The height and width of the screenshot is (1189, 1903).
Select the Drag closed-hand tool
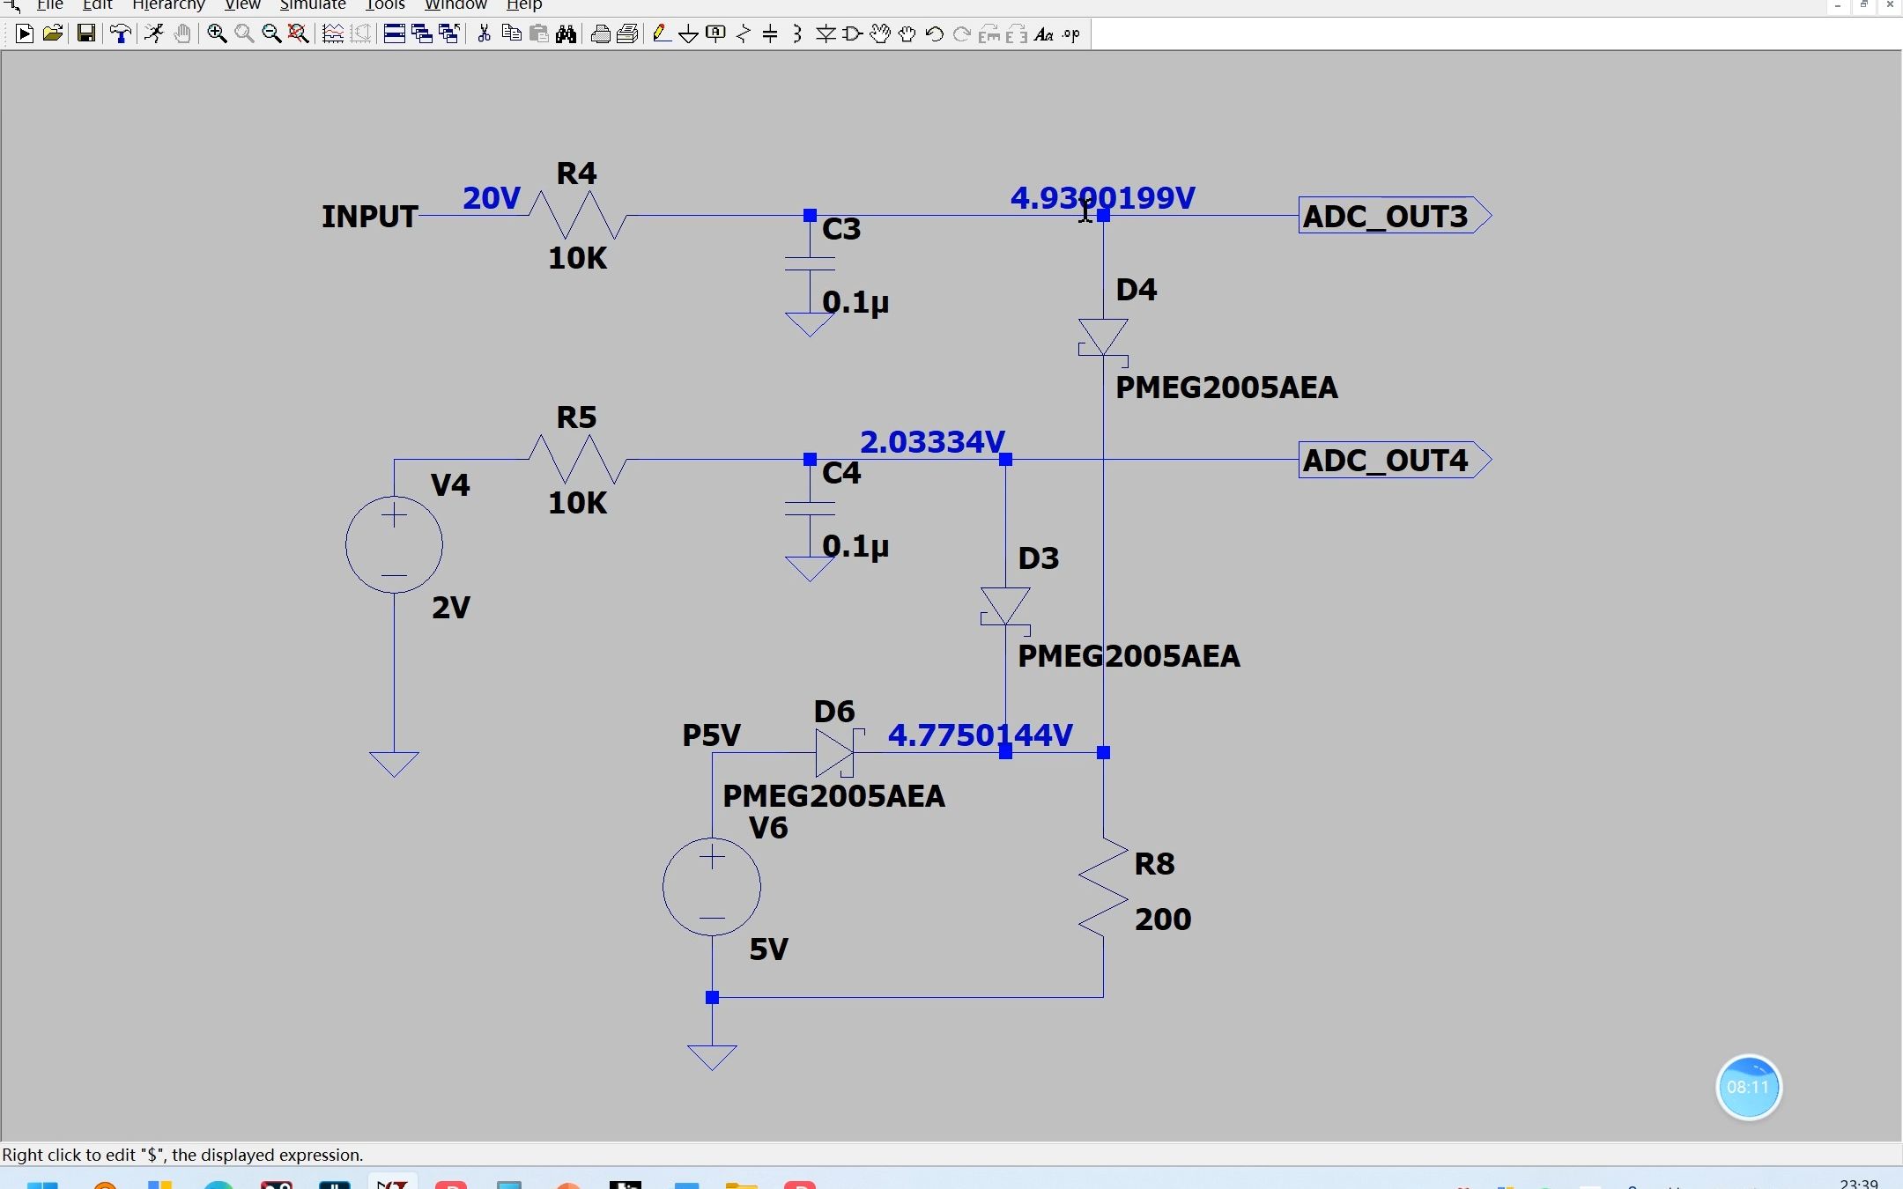907,34
